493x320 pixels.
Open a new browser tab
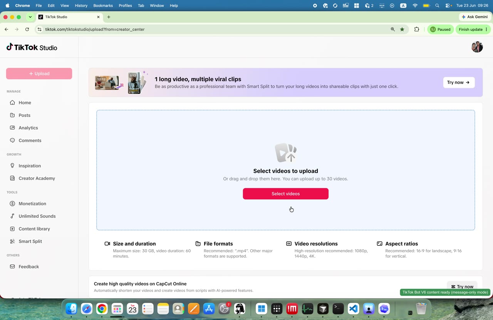pos(109,17)
